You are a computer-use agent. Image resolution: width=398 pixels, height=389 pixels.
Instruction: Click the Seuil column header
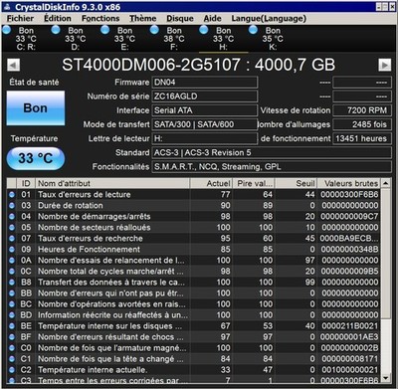296,183
